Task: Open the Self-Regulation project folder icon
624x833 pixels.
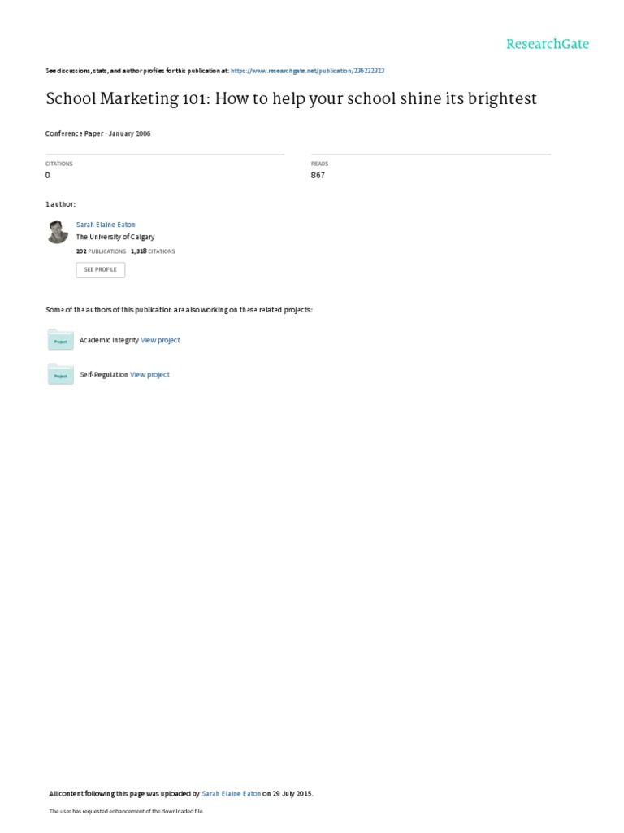Action: click(60, 374)
